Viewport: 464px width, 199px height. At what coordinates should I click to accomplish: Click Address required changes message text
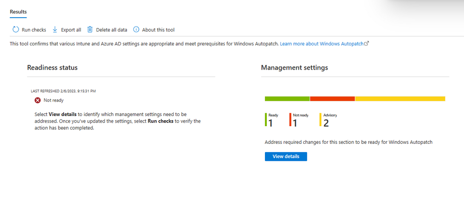tap(348, 142)
